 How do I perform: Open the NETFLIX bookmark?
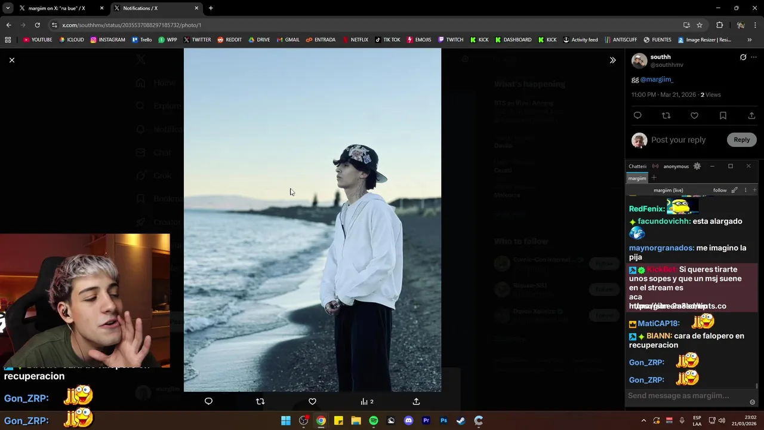click(x=355, y=39)
